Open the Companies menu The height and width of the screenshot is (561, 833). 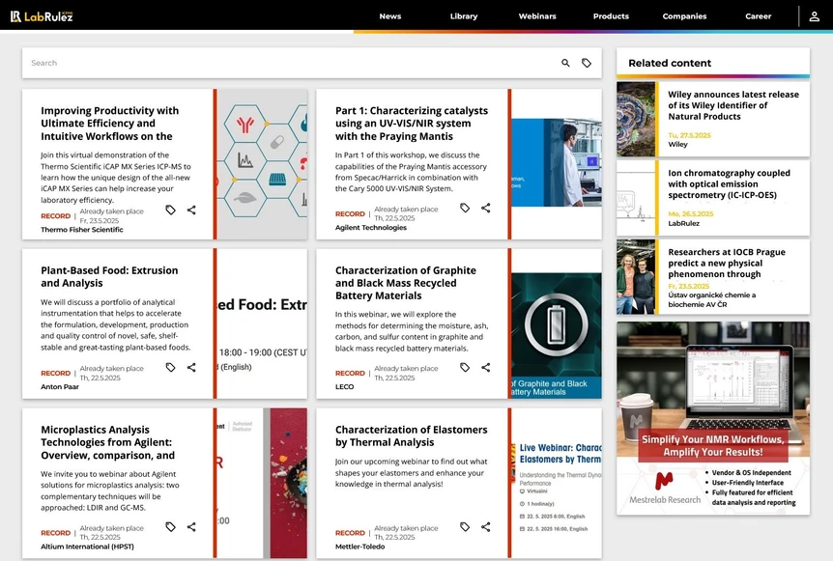click(684, 16)
